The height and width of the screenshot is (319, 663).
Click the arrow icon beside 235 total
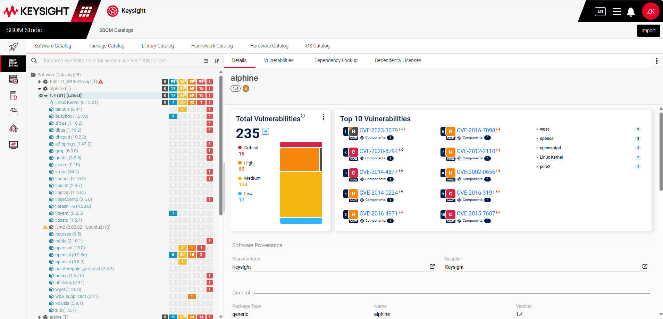[x=266, y=131]
